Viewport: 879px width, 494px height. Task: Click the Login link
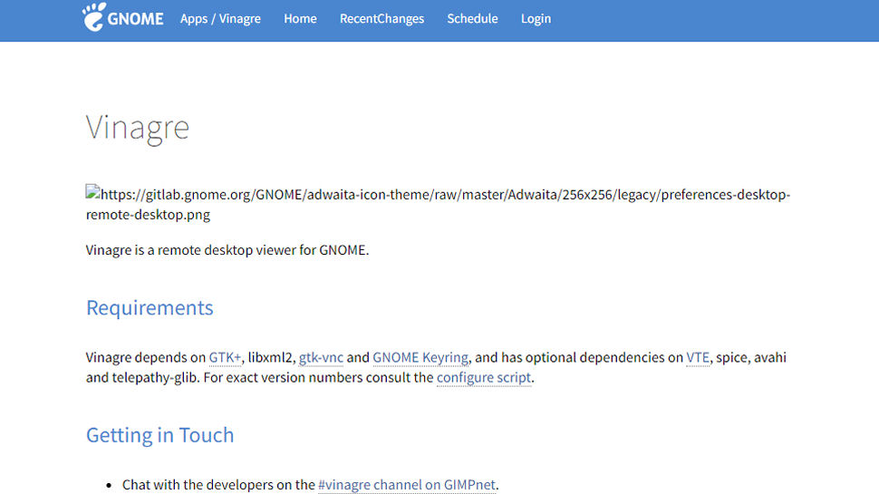[x=536, y=18]
